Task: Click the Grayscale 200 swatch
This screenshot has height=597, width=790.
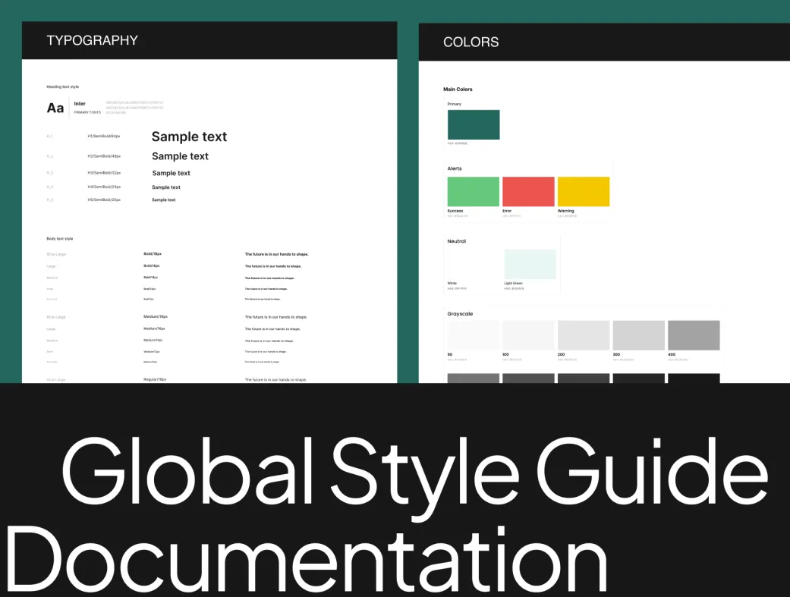Action: pyautogui.click(x=584, y=335)
